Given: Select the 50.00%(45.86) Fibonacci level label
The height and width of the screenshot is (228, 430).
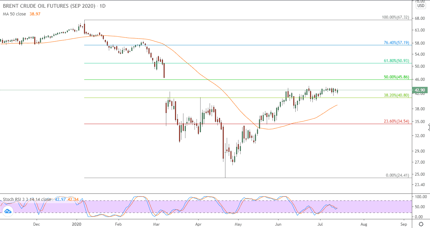Looking at the screenshot, I should 396,77.
